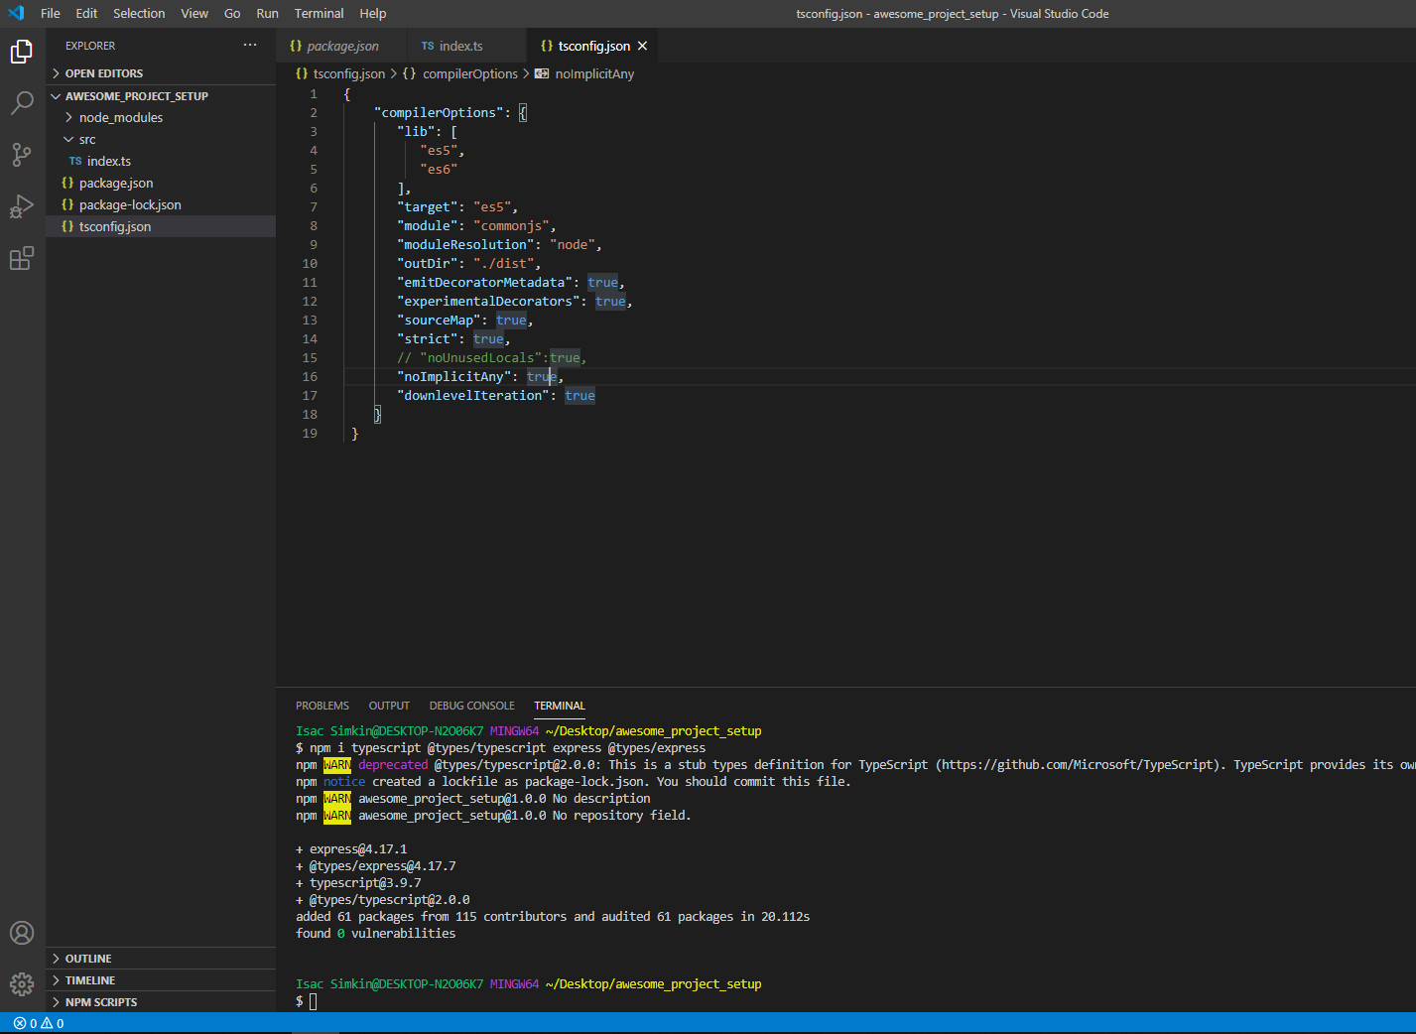Expand the NPM Scripts section
The image size is (1416, 1034).
pos(100,1002)
